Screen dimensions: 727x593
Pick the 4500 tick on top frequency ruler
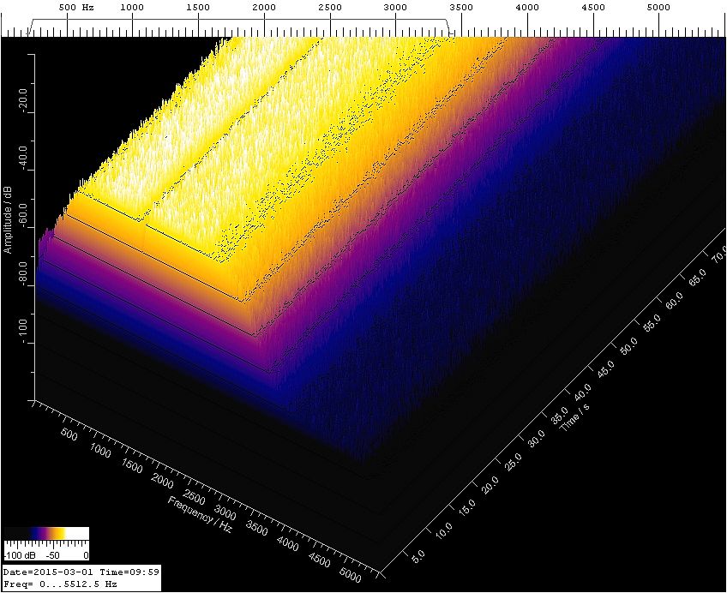[593, 8]
